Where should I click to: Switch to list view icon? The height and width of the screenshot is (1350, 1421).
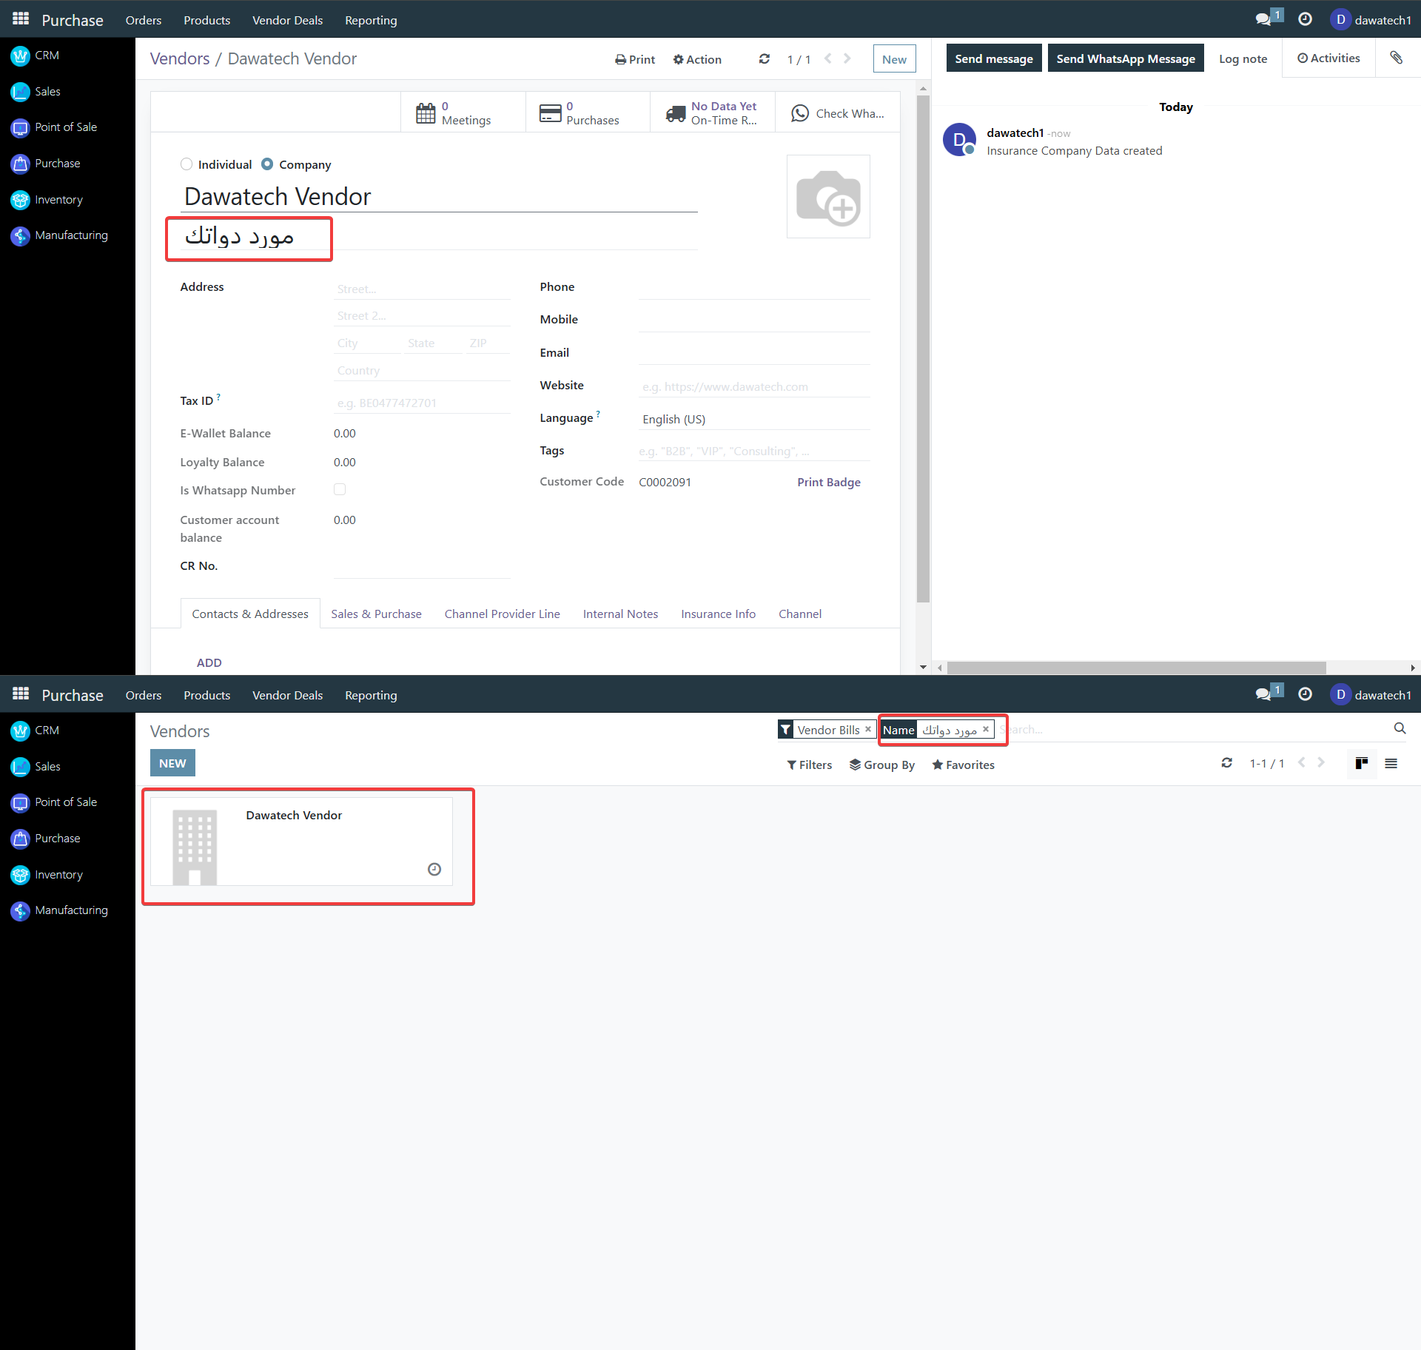tap(1391, 764)
